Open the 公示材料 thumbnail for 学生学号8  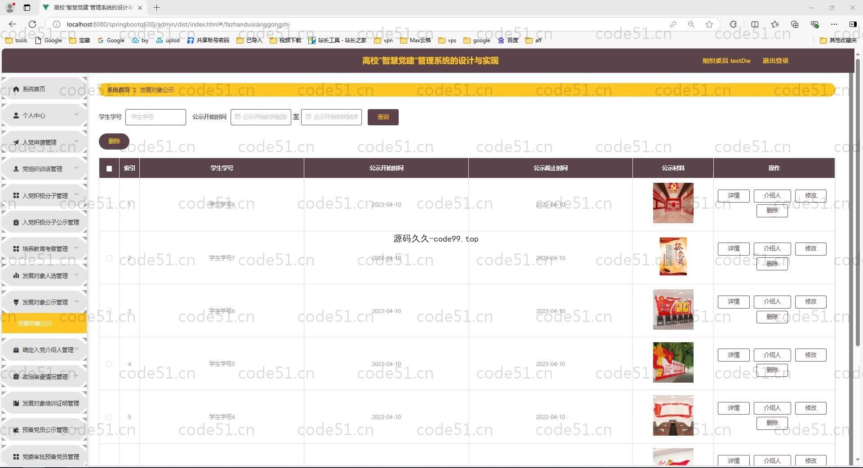673,203
